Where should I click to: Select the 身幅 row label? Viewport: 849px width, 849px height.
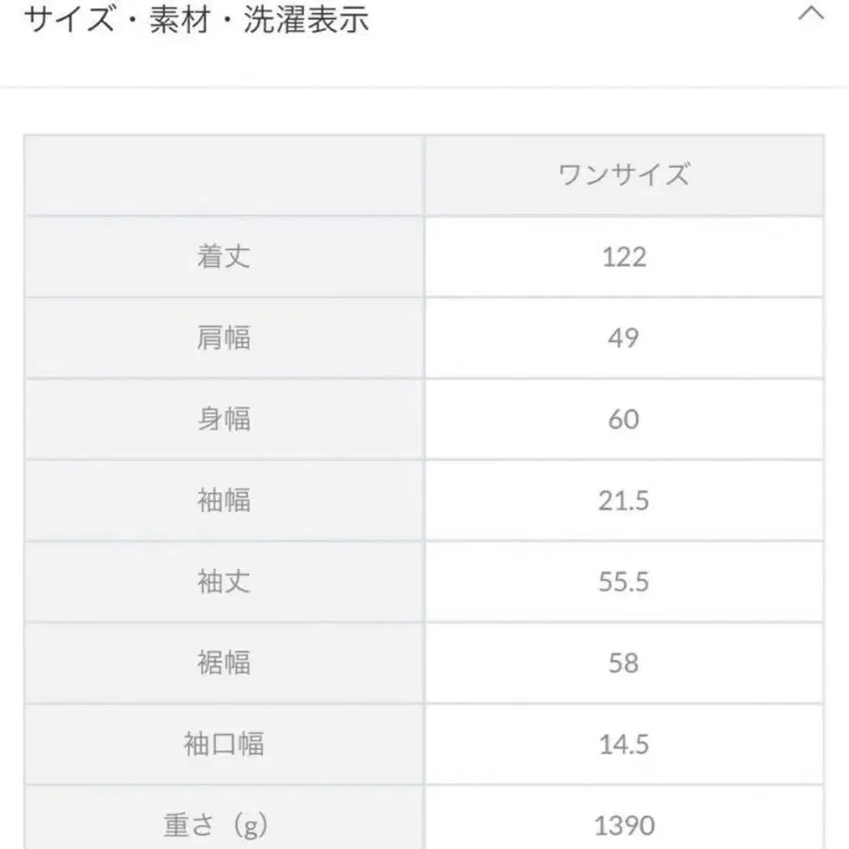(225, 420)
